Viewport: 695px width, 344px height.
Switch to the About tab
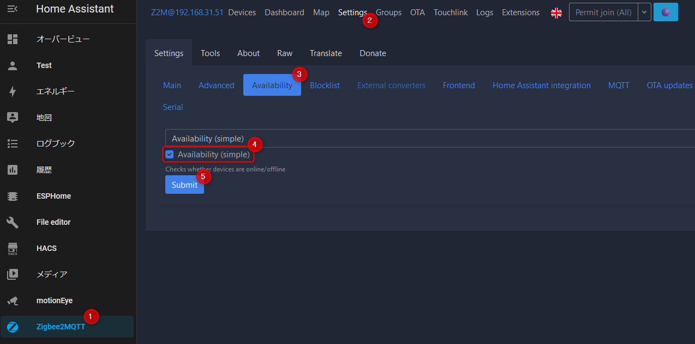click(x=248, y=53)
